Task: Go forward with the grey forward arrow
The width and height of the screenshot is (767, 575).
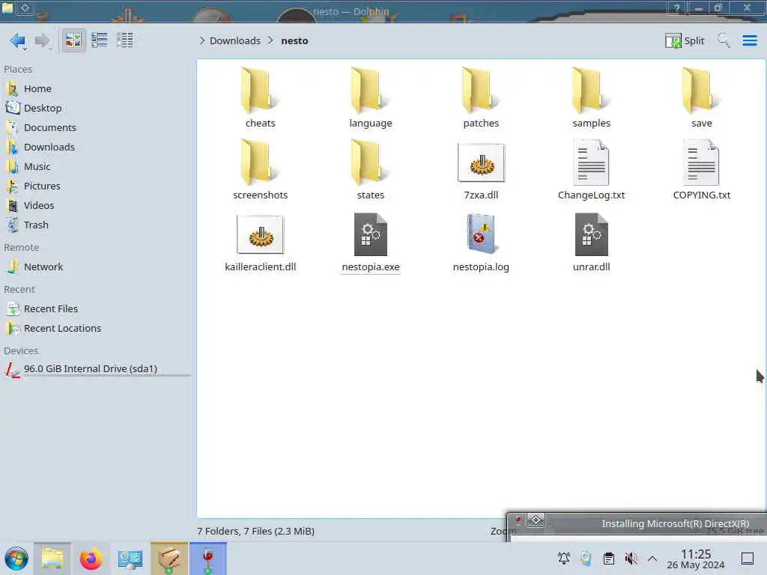Action: pos(42,40)
